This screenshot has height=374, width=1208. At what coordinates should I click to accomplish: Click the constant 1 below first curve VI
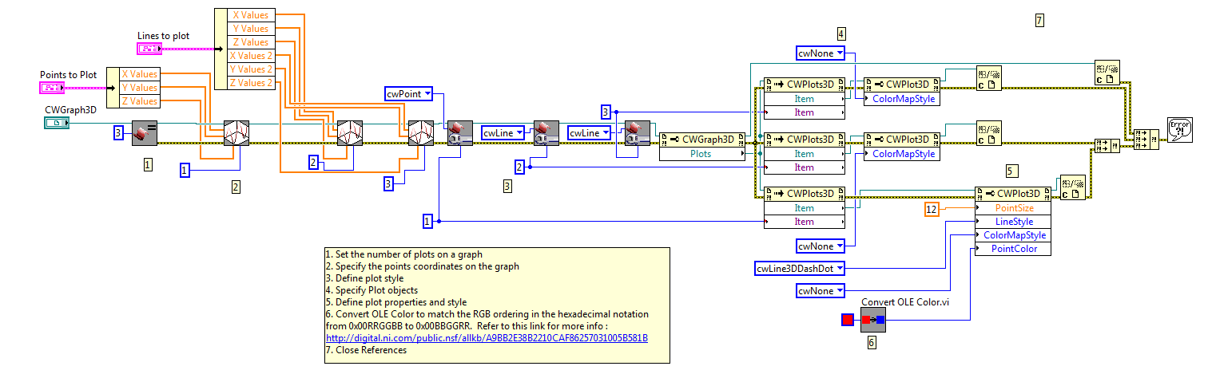point(185,171)
